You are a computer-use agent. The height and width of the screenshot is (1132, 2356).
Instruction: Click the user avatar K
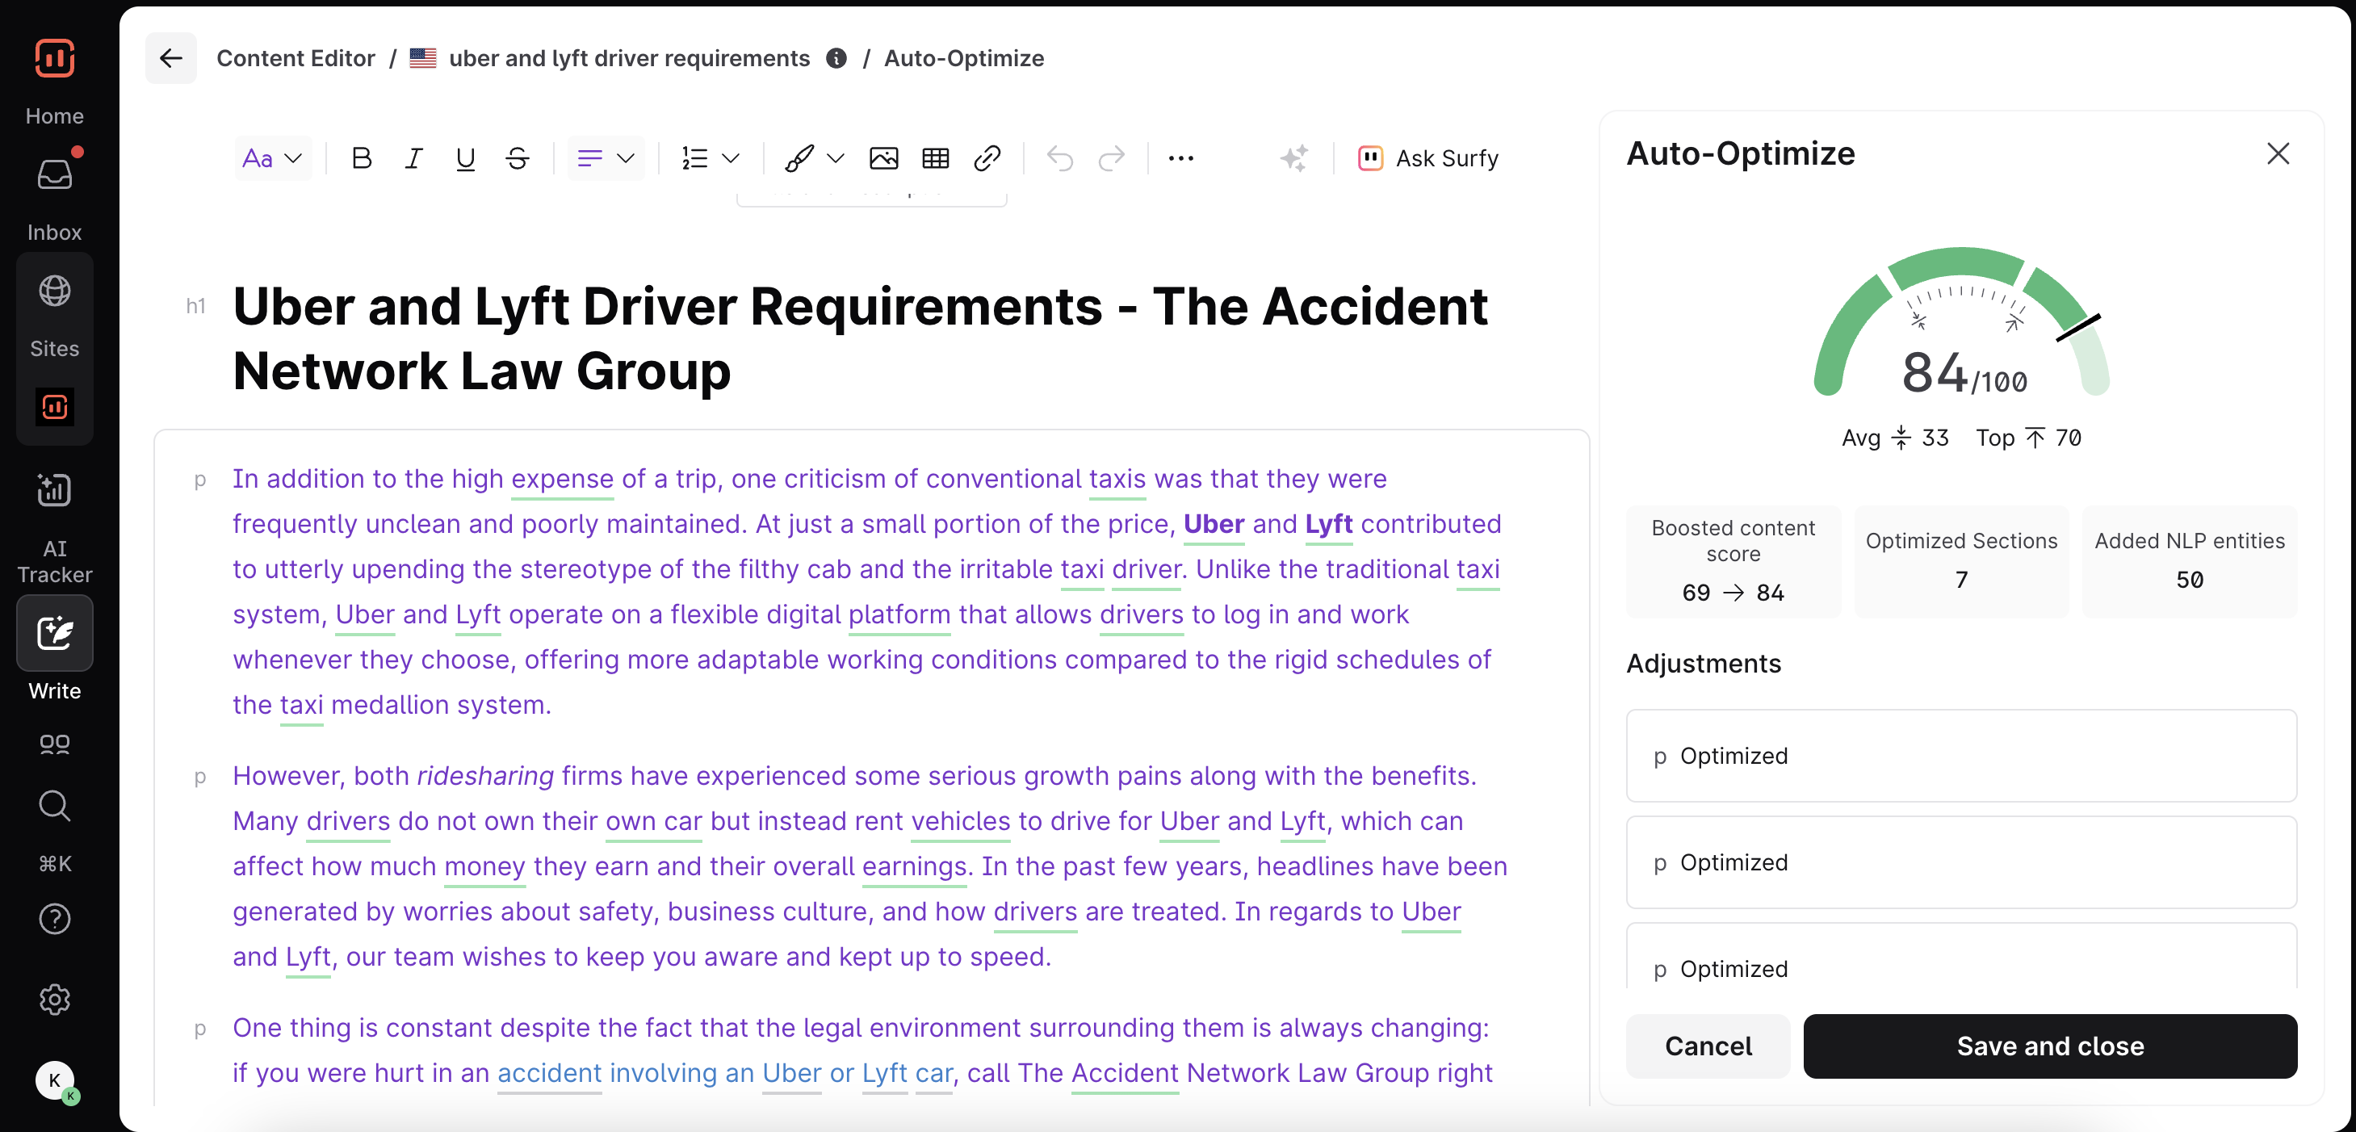pos(55,1081)
